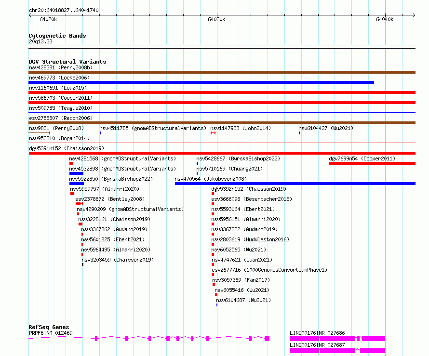Click the DGV Structural Variants track title
This screenshot has height=356, width=429.
[67, 62]
